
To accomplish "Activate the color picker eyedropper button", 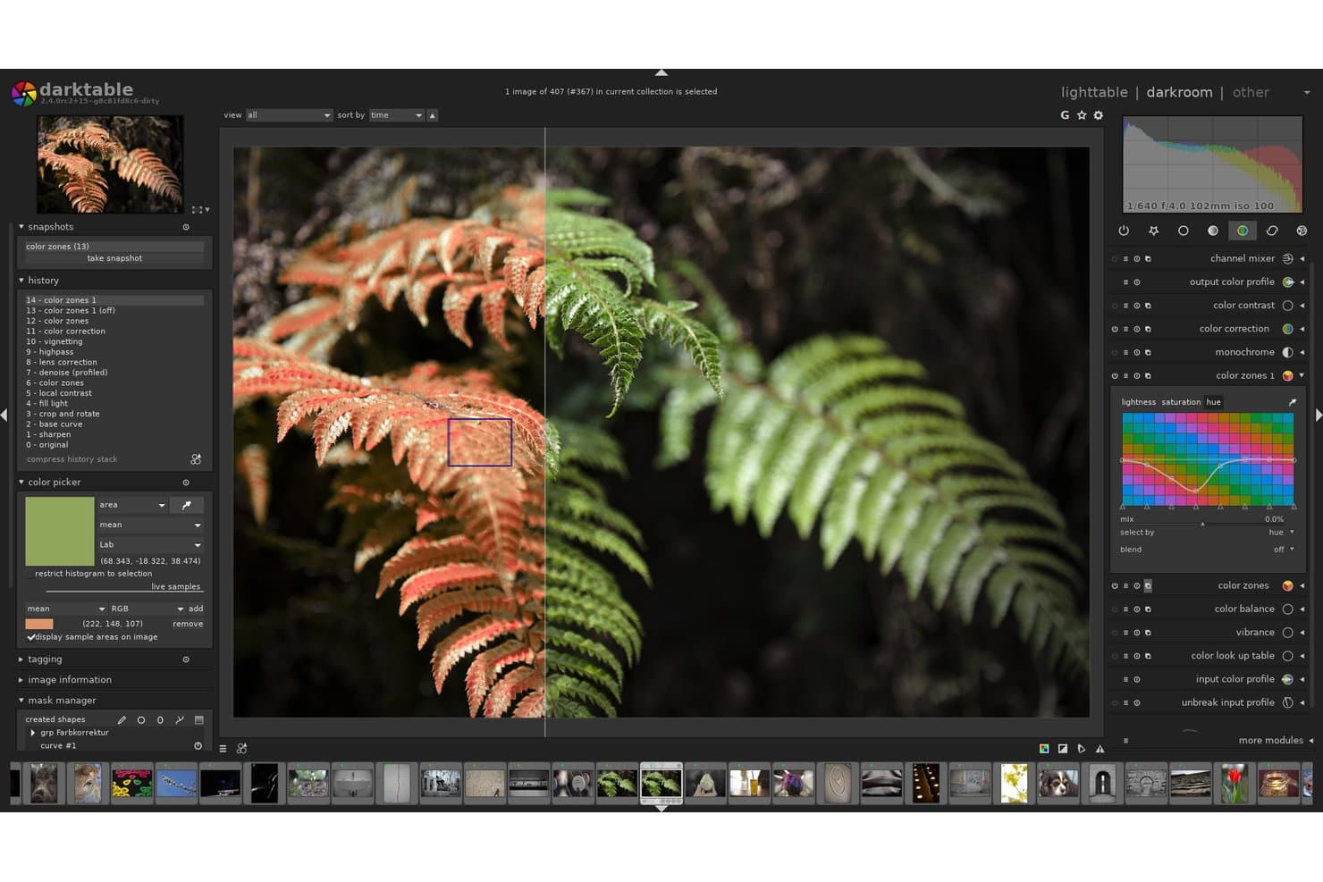I will [187, 505].
